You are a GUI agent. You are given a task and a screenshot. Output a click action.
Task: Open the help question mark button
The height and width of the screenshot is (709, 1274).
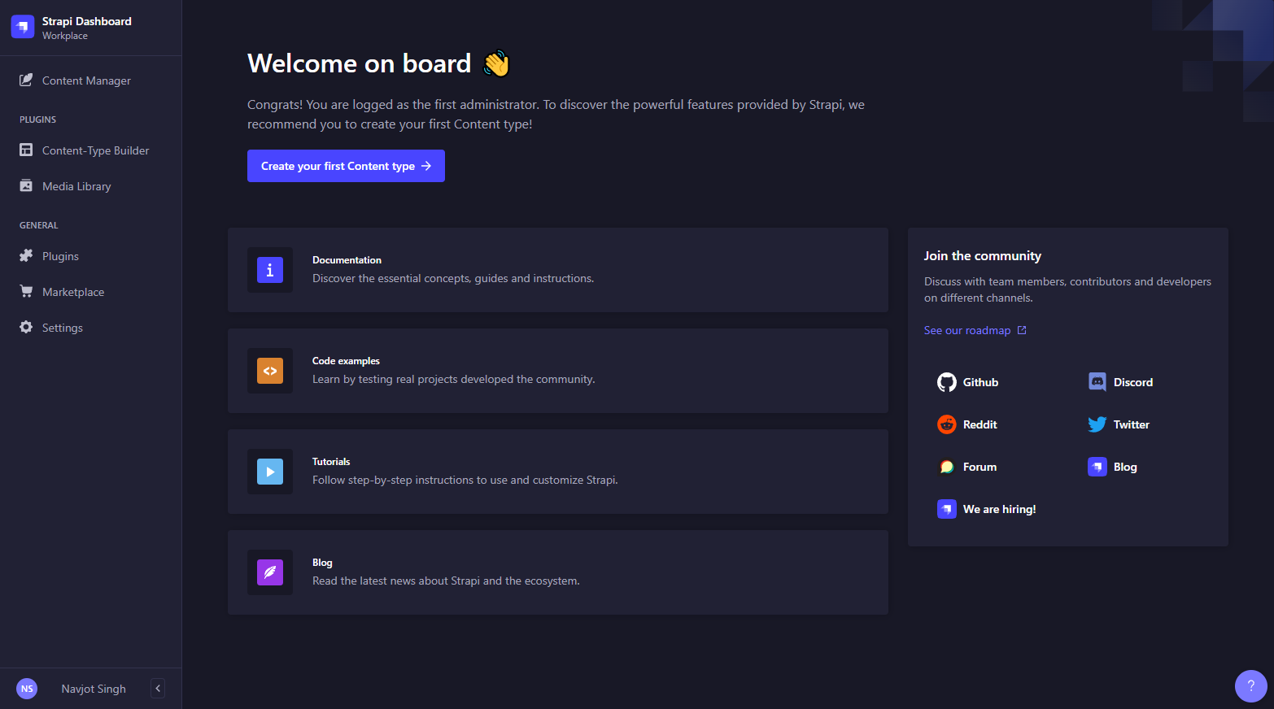(1251, 686)
